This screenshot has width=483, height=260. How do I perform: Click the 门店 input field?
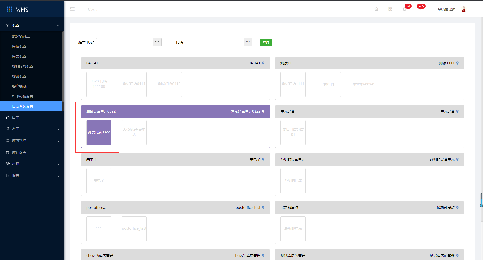(215, 42)
